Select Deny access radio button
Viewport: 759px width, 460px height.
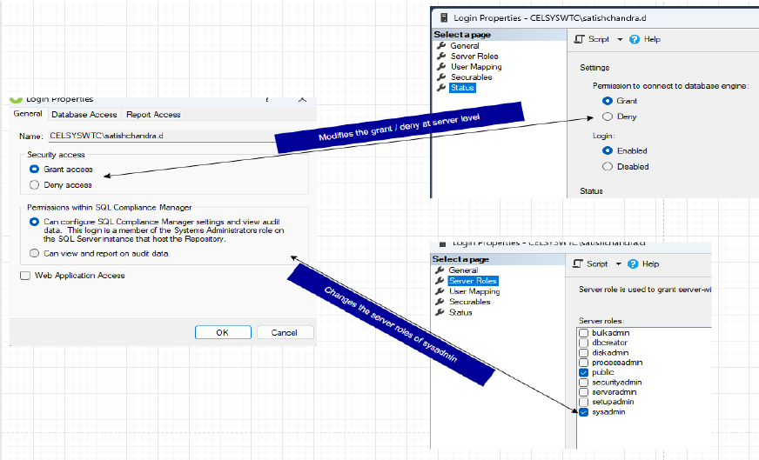click(x=34, y=184)
